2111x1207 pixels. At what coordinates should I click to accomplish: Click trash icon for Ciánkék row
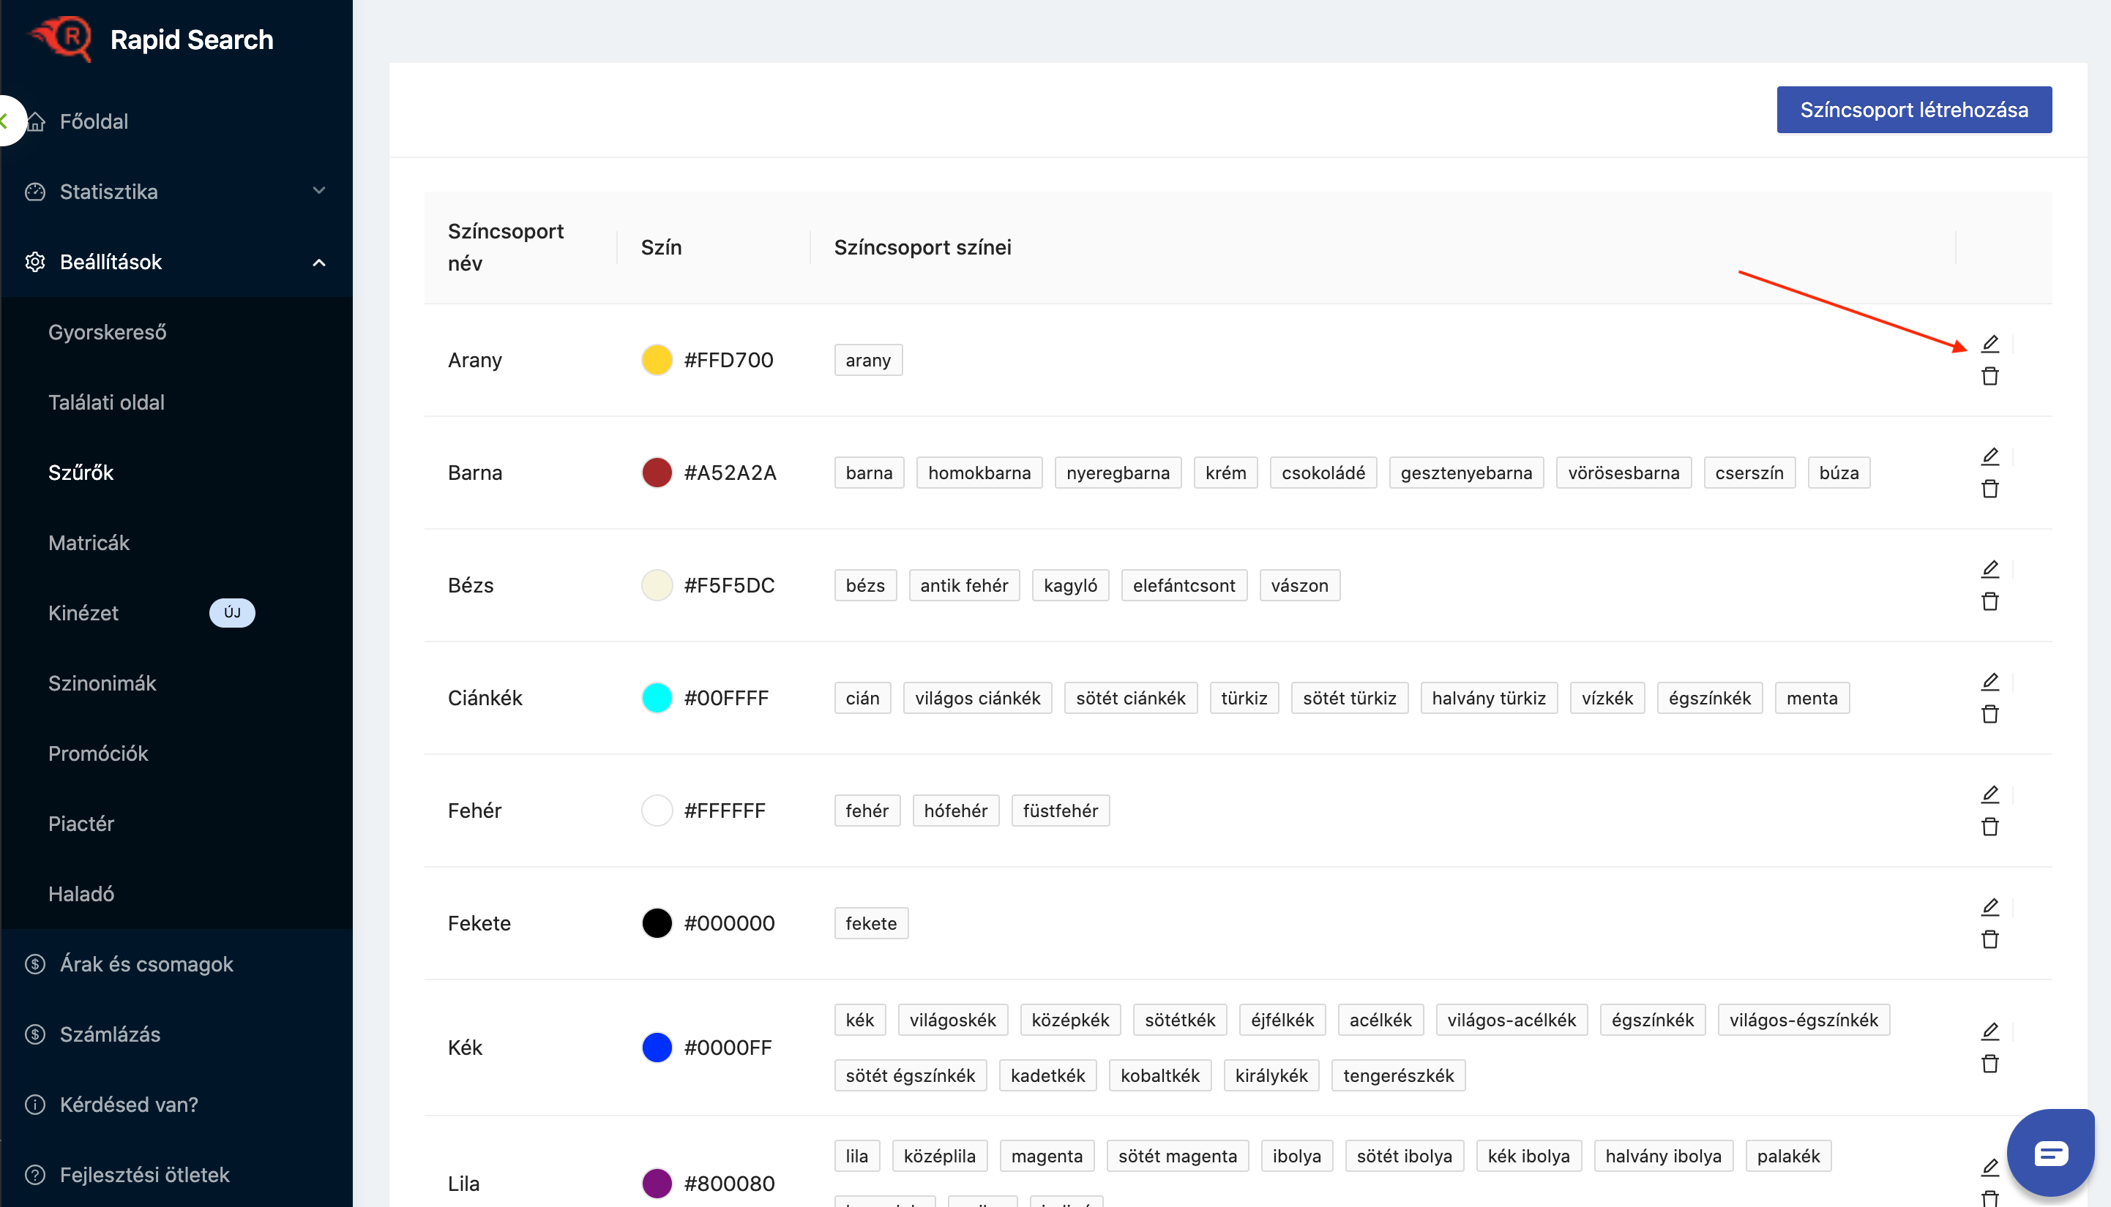pyautogui.click(x=1990, y=715)
